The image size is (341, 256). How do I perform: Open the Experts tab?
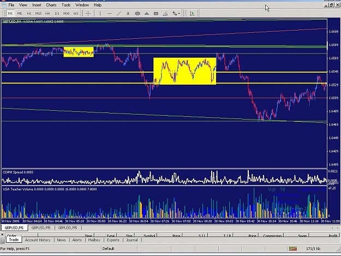click(113, 240)
